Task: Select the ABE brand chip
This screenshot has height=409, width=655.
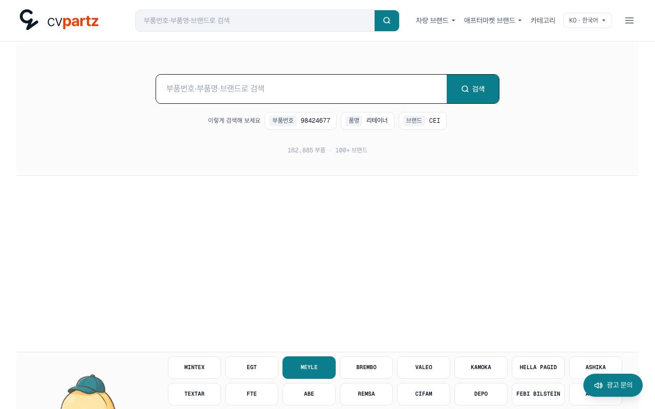Action: click(309, 394)
